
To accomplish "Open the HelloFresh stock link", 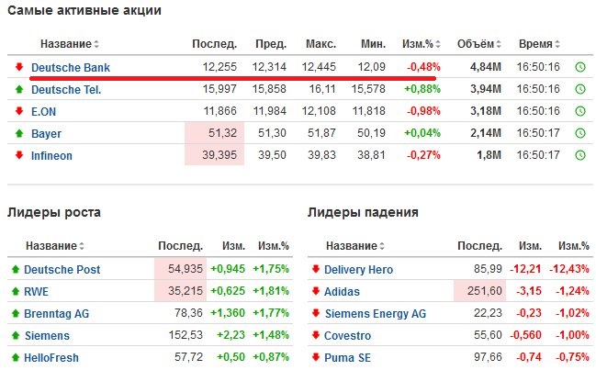I will 51,358.
